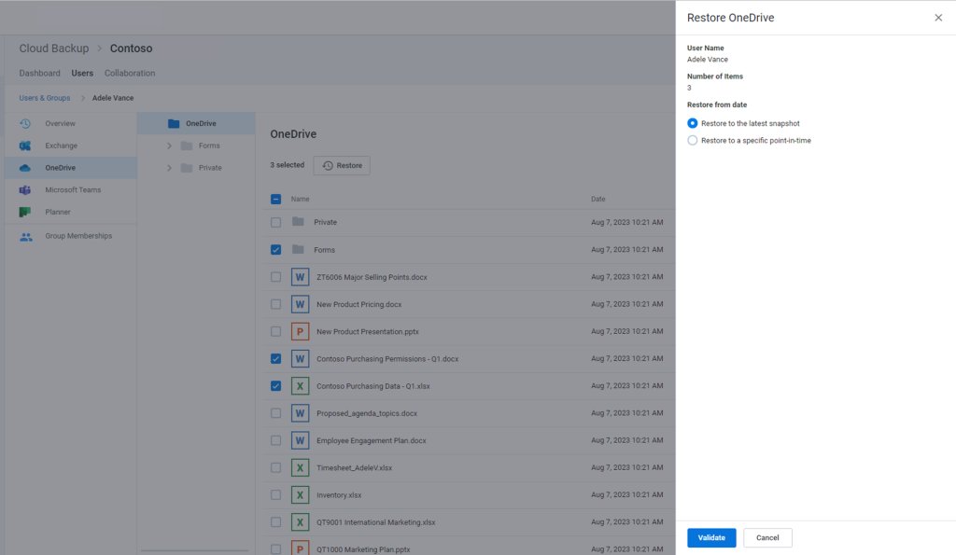Toggle the select-all checkbox in Name header

coord(276,200)
